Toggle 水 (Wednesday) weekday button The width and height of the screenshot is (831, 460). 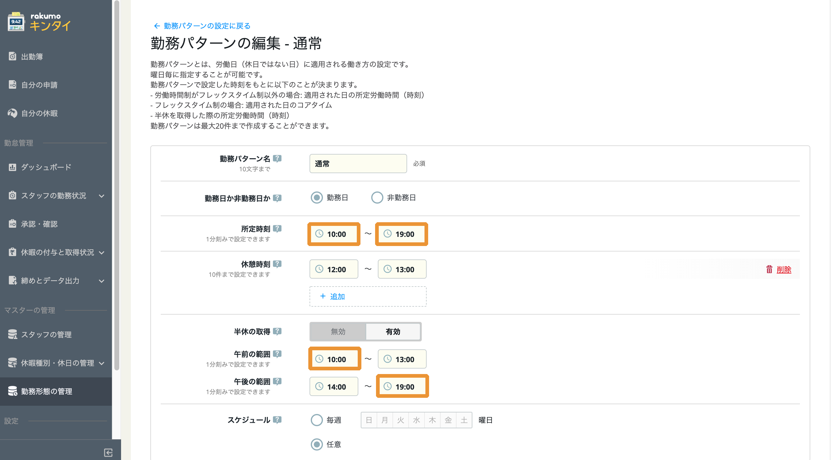417,420
